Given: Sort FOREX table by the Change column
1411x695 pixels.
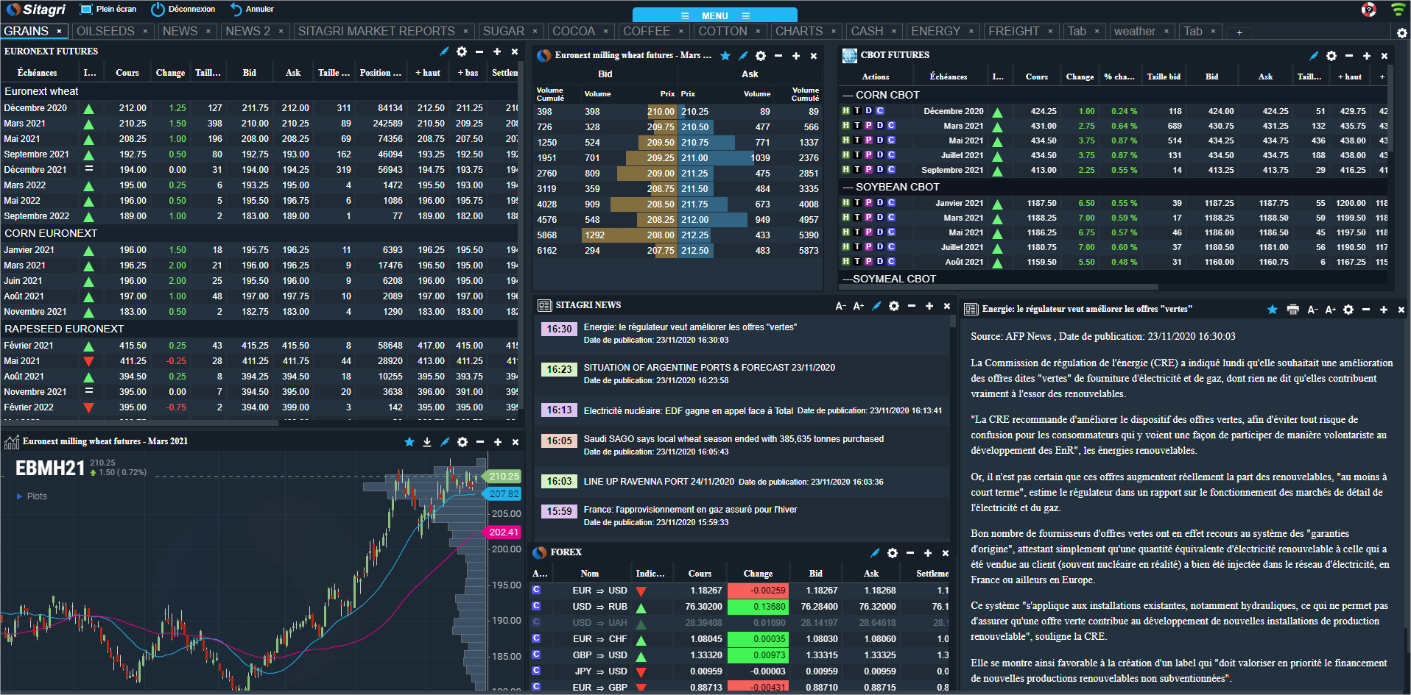Looking at the screenshot, I should coord(758,574).
